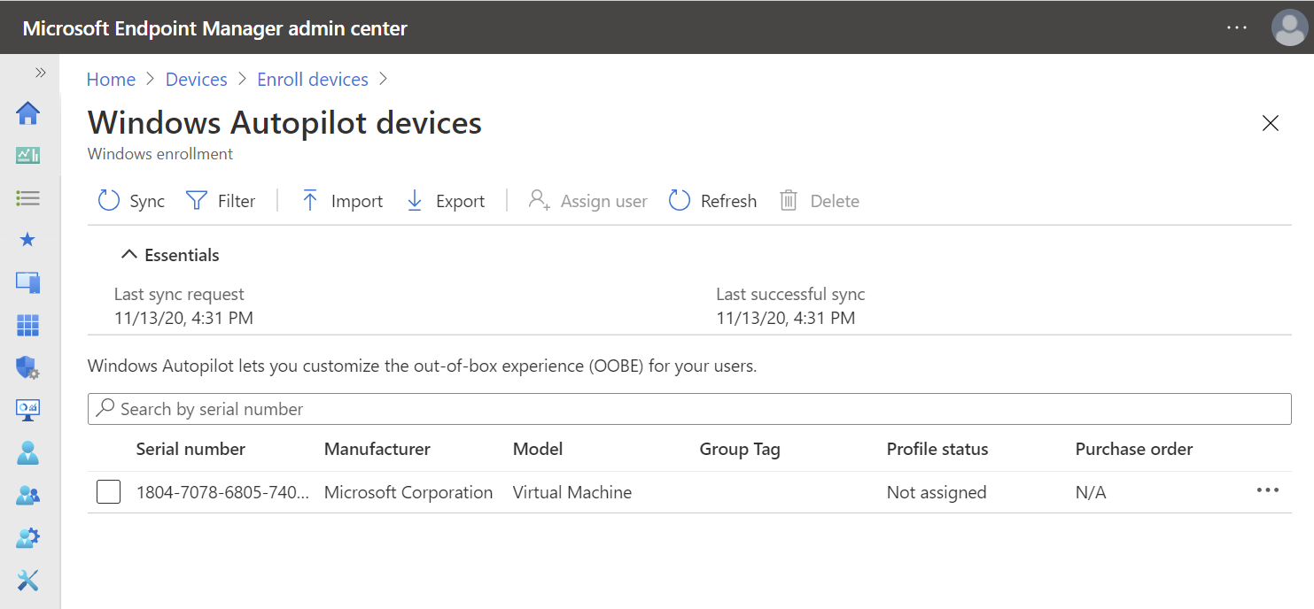This screenshot has height=609, width=1314.
Task: Open the Dashboard icon in sidebar
Action: pyautogui.click(x=28, y=156)
